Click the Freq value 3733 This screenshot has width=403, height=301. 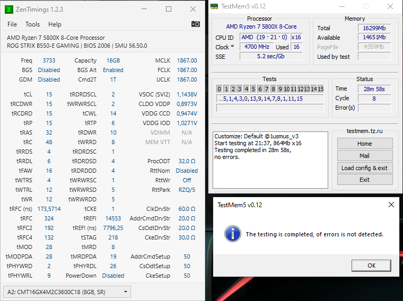[49, 60]
